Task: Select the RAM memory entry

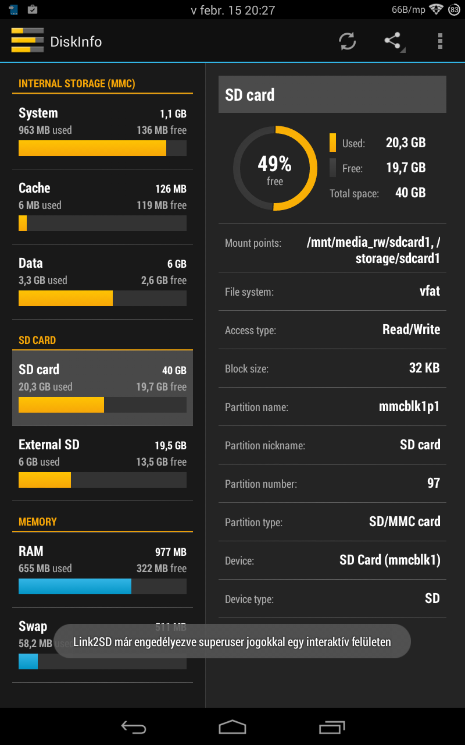Action: pos(102,570)
